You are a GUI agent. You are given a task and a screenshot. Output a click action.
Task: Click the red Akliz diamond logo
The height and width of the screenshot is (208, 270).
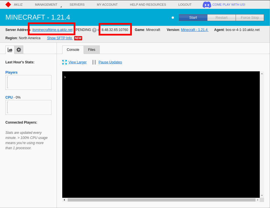click(8, 5)
